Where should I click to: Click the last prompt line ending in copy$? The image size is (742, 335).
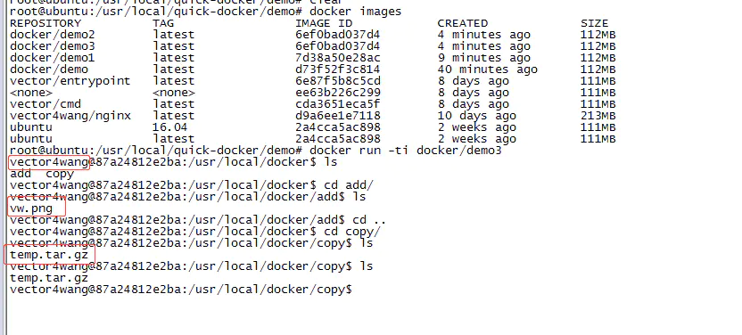click(181, 290)
